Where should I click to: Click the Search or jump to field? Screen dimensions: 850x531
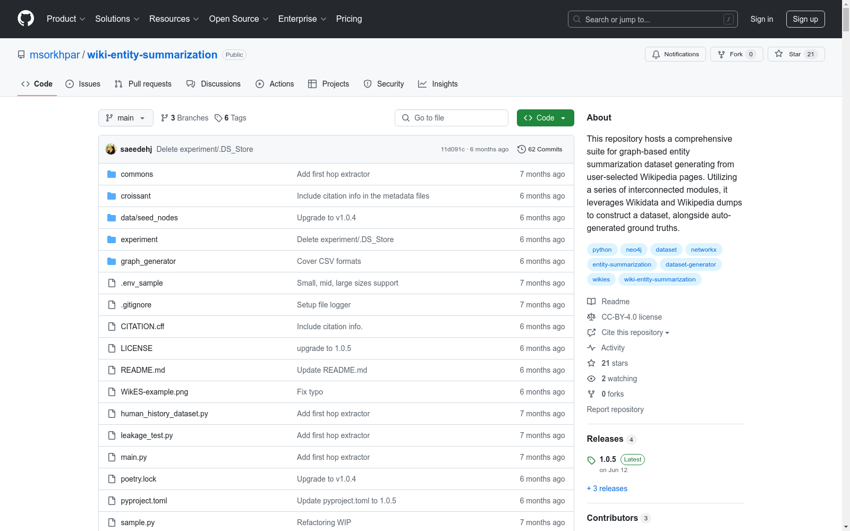pyautogui.click(x=653, y=19)
